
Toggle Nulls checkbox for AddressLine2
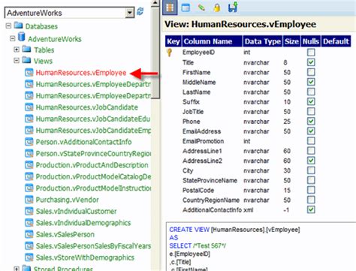(x=311, y=161)
